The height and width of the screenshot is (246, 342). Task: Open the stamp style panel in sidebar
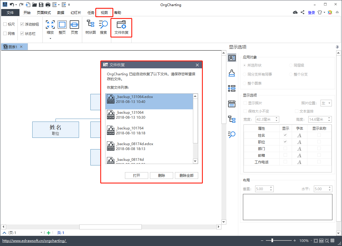pyautogui.click(x=232, y=73)
